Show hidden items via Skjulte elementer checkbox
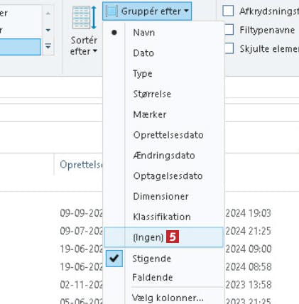The width and height of the screenshot is (299, 304). pos(229,48)
